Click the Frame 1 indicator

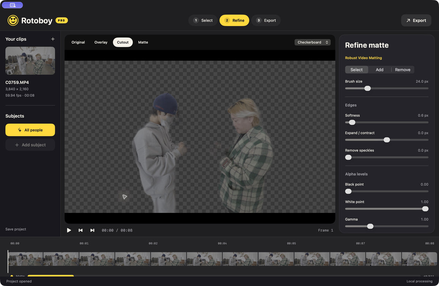point(326,230)
